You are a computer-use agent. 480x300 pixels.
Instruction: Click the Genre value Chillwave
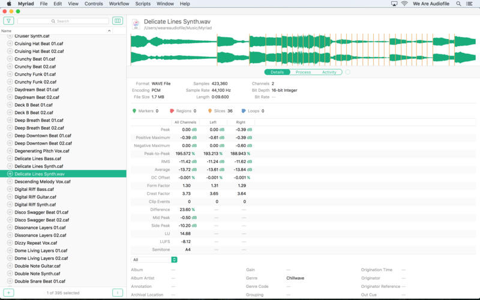[295, 278]
